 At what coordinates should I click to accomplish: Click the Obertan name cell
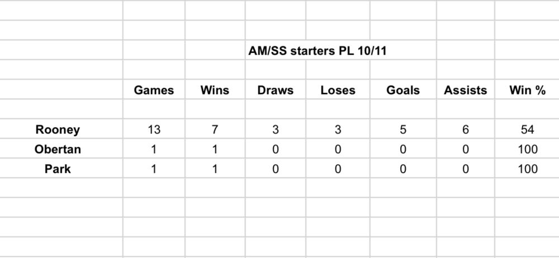click(x=58, y=149)
